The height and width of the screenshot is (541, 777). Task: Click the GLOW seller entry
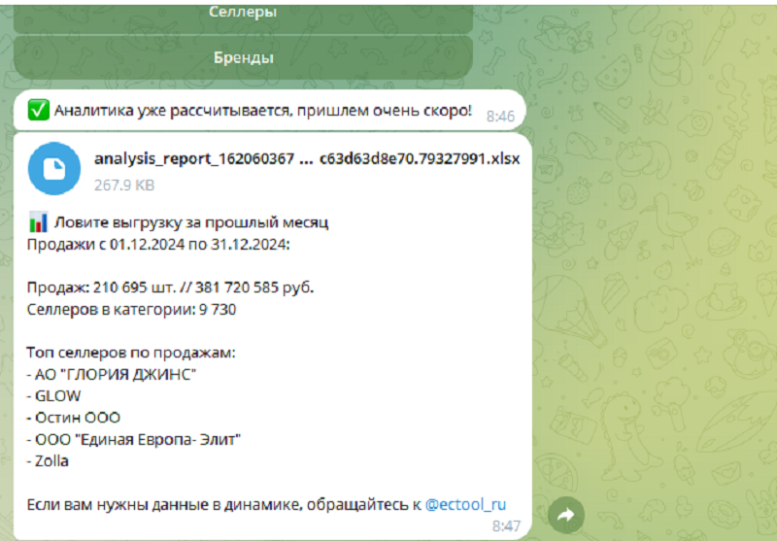58,396
